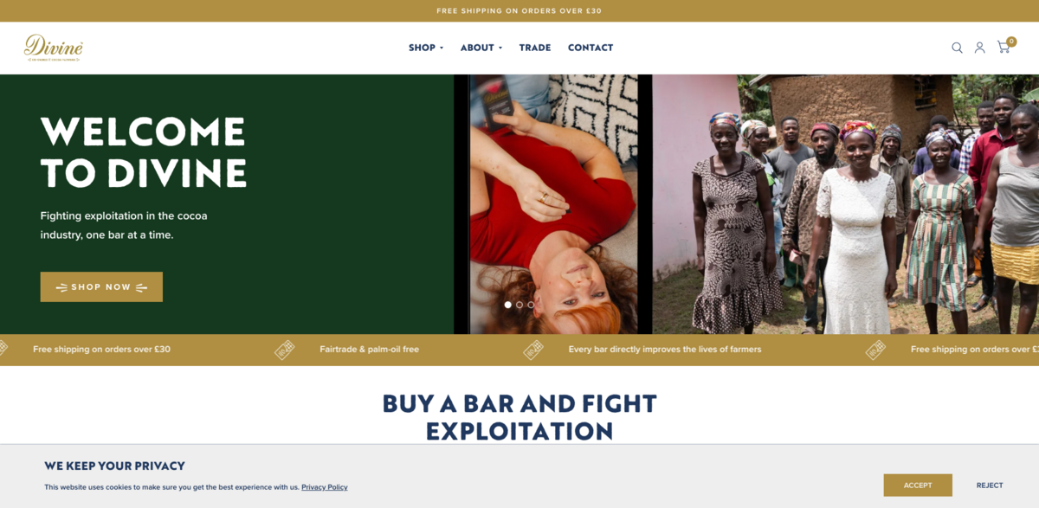Viewport: 1039px width, 508px height.
Task: Expand the SHOP dropdown menu
Action: pos(426,48)
